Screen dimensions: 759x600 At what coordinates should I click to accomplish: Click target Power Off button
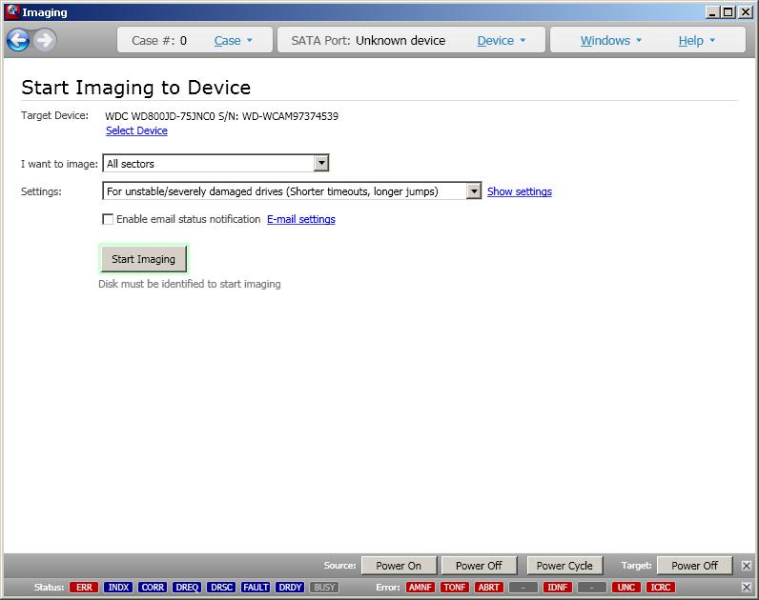pos(694,565)
